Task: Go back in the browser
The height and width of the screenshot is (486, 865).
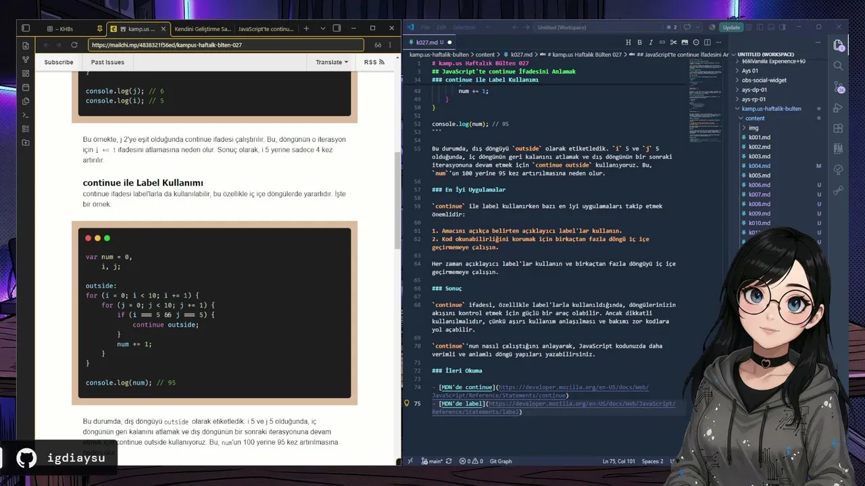Action: point(46,45)
